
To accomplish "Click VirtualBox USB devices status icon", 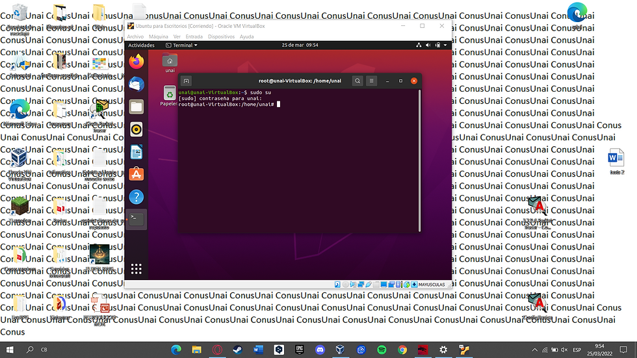I will pos(369,285).
